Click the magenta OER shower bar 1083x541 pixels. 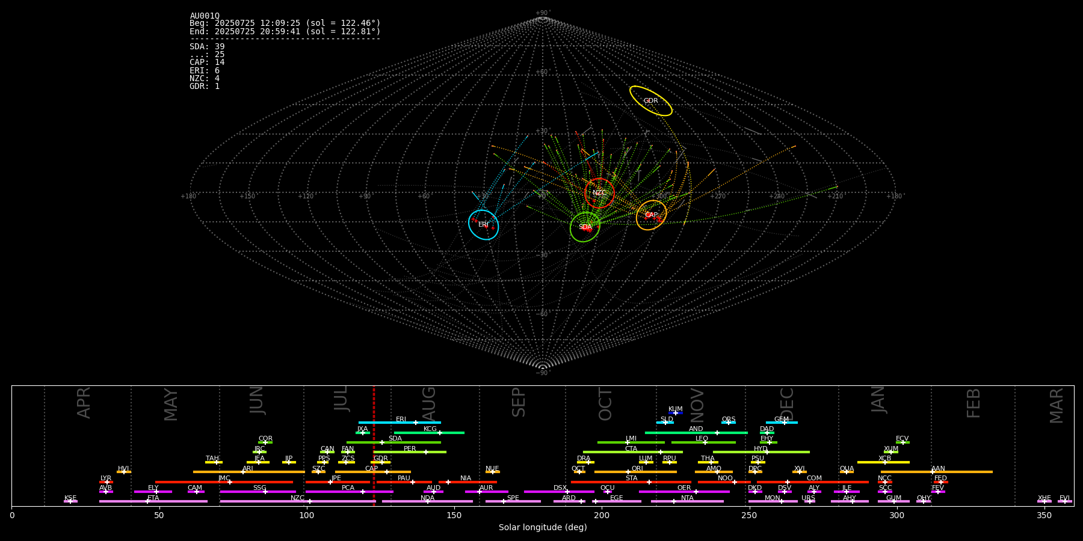click(684, 492)
